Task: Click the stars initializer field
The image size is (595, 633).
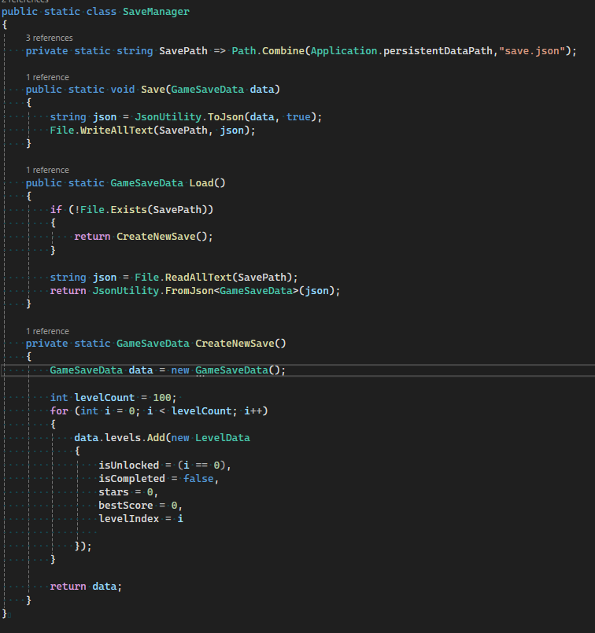Action: pyautogui.click(x=113, y=492)
